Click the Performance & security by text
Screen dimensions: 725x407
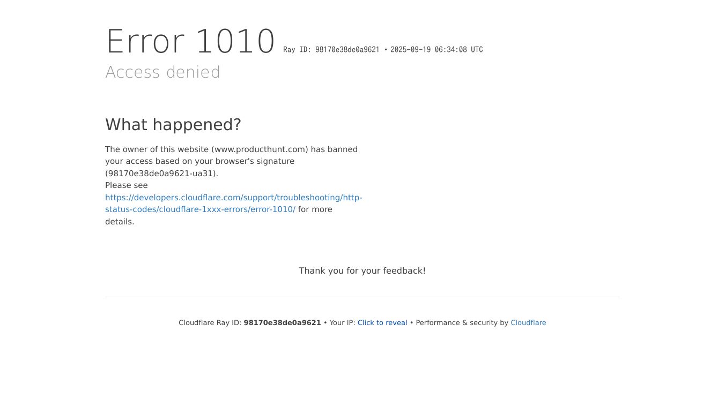pos(462,323)
